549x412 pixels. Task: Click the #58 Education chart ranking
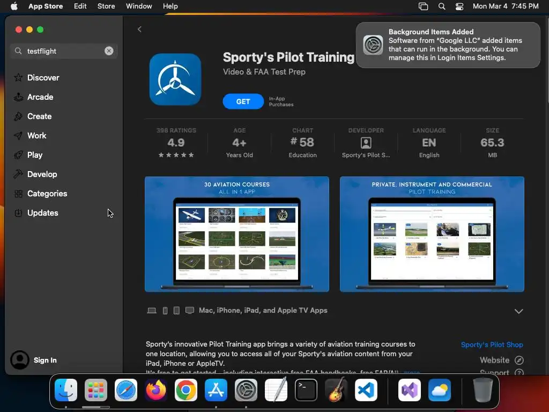pyautogui.click(x=302, y=143)
